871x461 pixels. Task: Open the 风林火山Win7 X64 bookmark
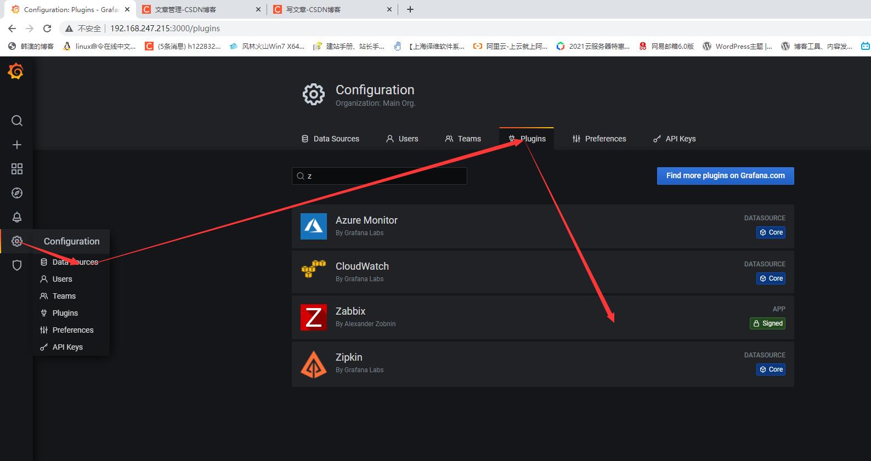[267, 47]
